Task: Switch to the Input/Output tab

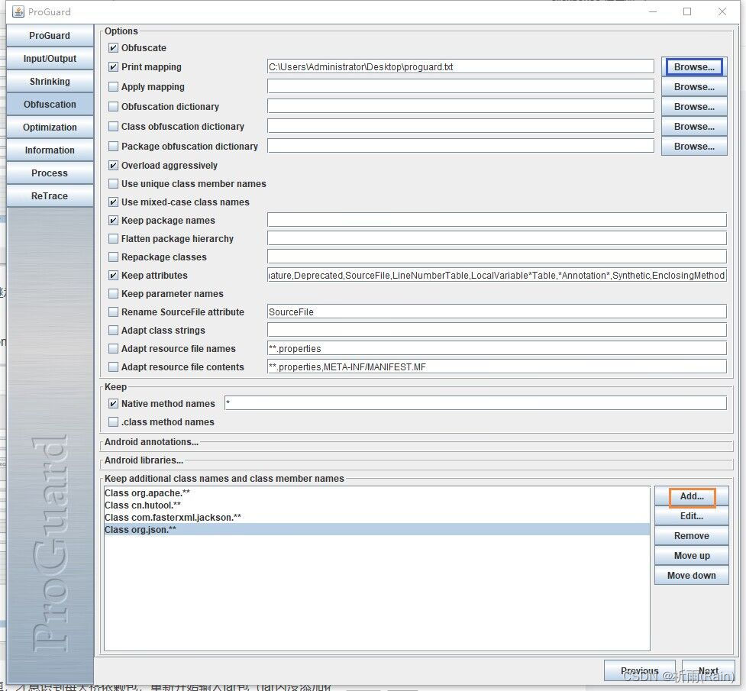Action: point(50,59)
